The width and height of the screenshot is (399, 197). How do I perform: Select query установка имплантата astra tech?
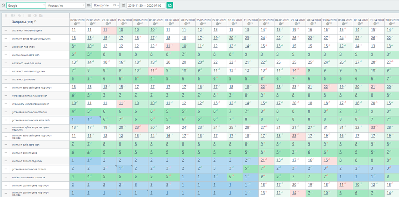[31, 120]
